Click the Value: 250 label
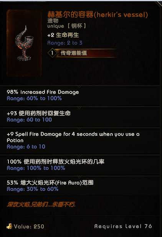162x237 pixels. coord(29,226)
